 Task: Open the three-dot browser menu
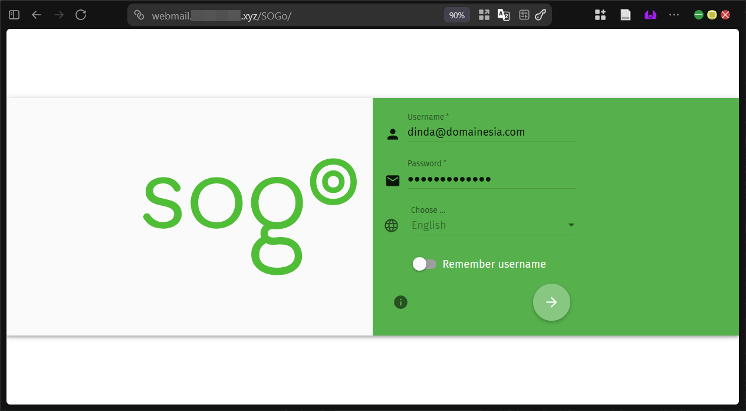coord(674,15)
